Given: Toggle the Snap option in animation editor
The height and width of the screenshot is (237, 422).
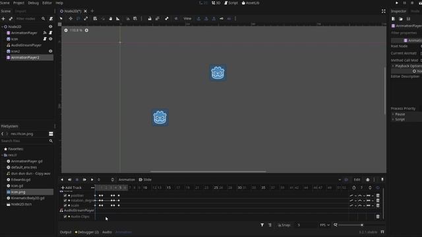Looking at the screenshot, I should click(x=284, y=225).
